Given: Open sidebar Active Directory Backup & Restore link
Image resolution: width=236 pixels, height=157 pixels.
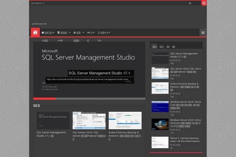Looking at the screenshot, I should point(185,87).
